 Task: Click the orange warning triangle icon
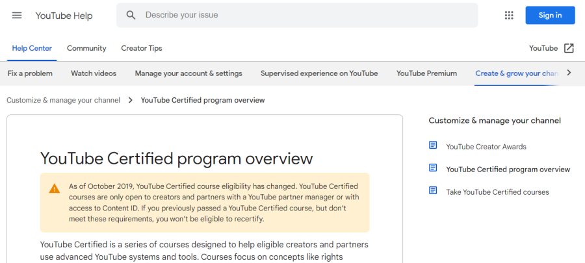pyautogui.click(x=55, y=188)
